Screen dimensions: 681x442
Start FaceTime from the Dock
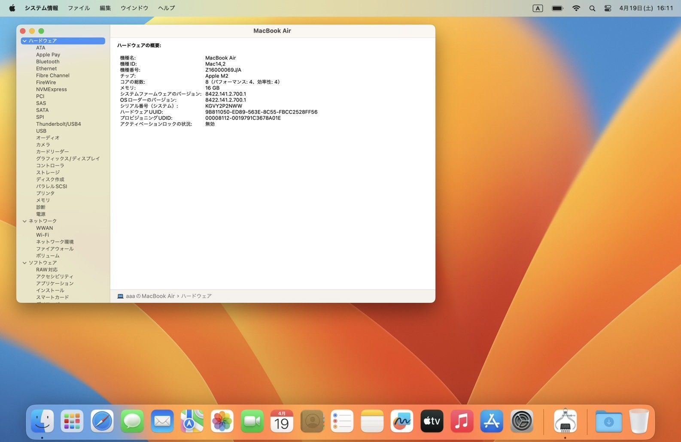coord(252,421)
